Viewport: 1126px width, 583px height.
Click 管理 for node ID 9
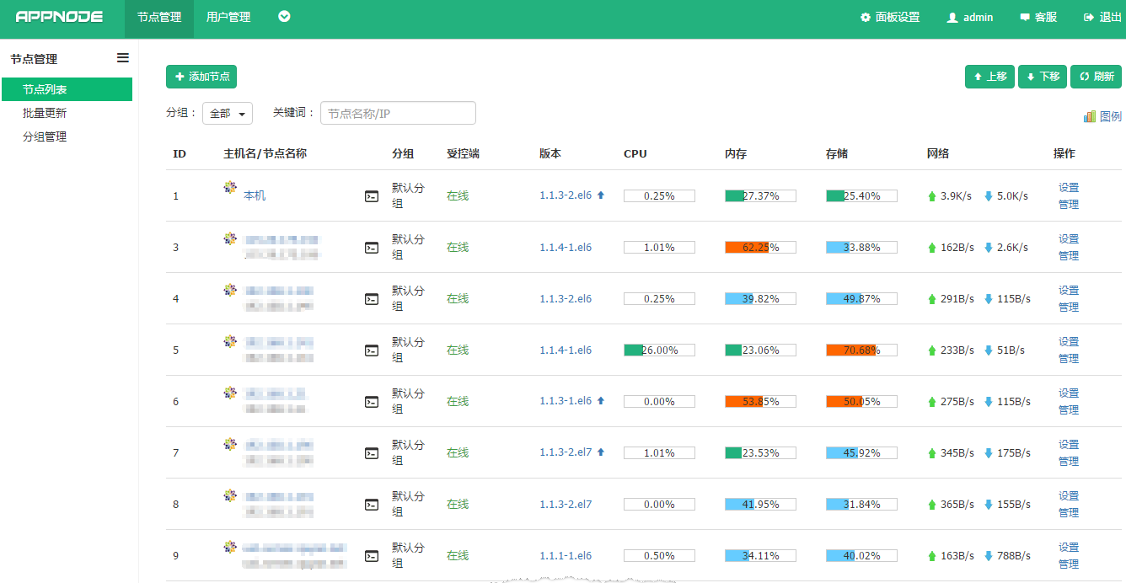1069,564
